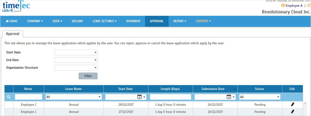Select the APPROVAL menu item
Screen dimensions: 311x116
coord(157,21)
